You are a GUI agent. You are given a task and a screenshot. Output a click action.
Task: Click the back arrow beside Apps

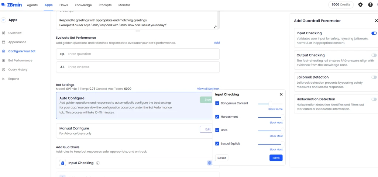click(4, 20)
